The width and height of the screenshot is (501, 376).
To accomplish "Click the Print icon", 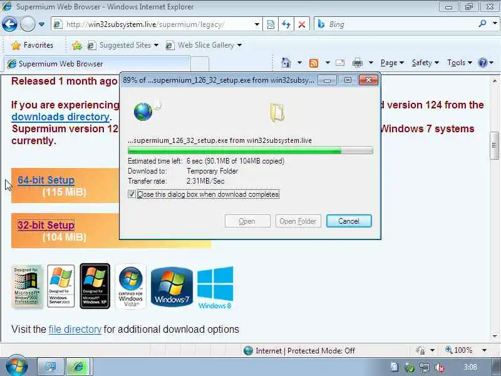I will 357,63.
